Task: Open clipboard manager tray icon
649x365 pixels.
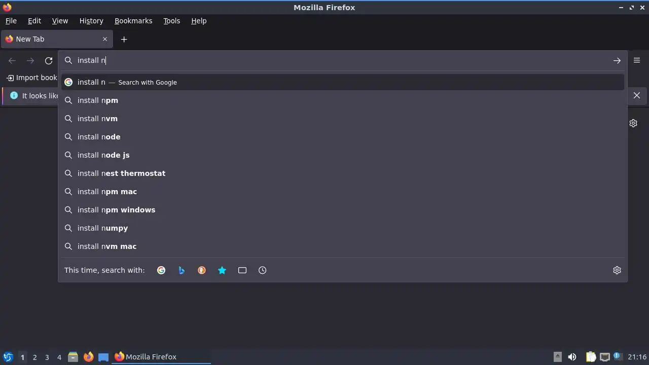Action: coord(591,357)
